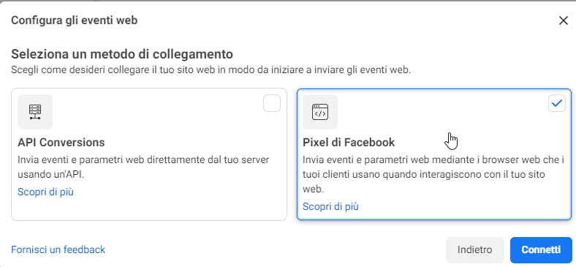Screen dimensions: 576x267
Task: Open Scopri di più under Pixel di Facebook
Action: (x=330, y=207)
